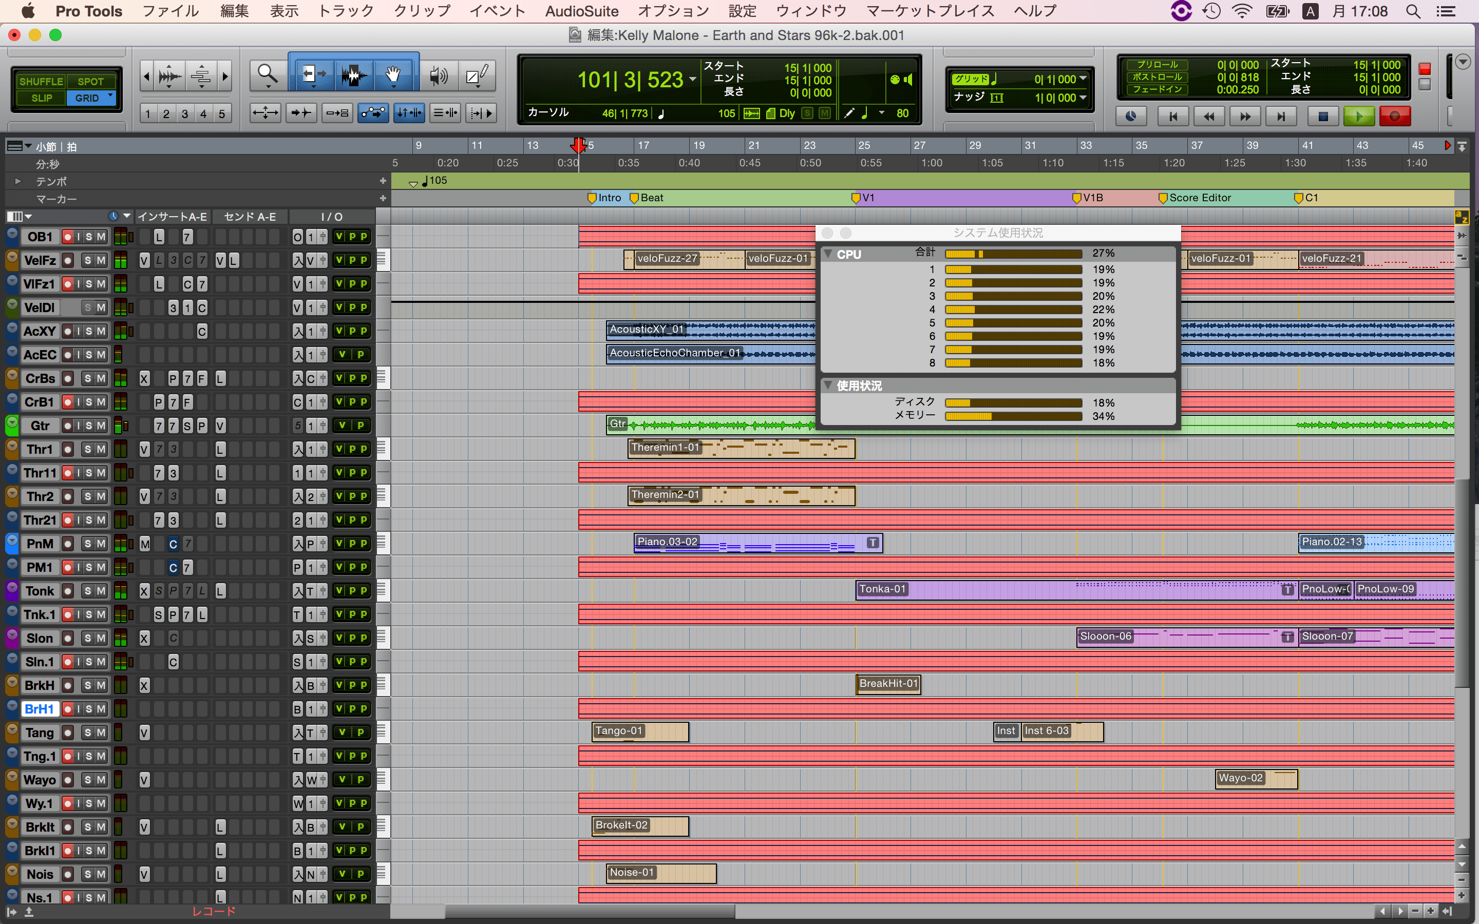This screenshot has width=1479, height=924.
Task: Toggle the Online clock button in transport
Action: click(x=1131, y=115)
